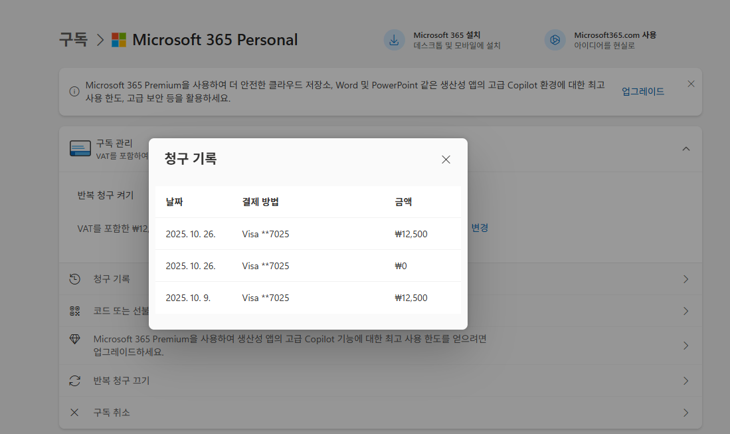Dismiss the Premium upgrade banner

(x=691, y=84)
